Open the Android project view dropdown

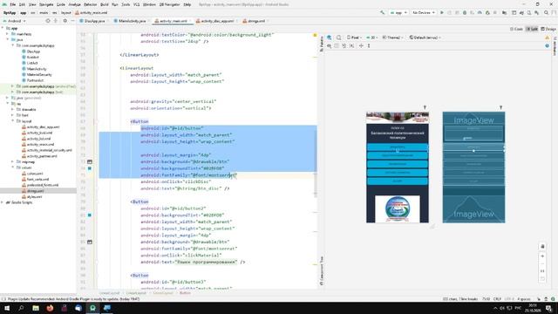(15, 21)
